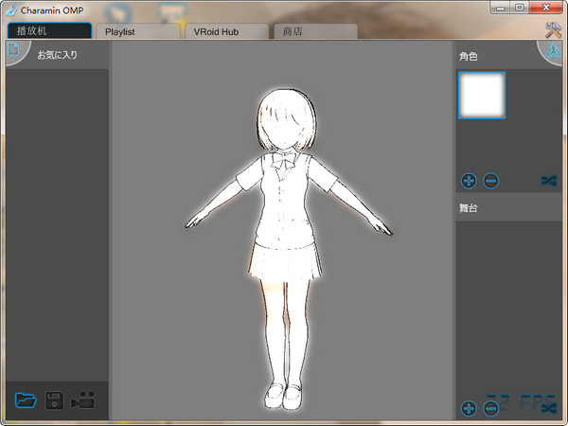Open file with the blue folder icon
This screenshot has width=568, height=426.
(26, 400)
